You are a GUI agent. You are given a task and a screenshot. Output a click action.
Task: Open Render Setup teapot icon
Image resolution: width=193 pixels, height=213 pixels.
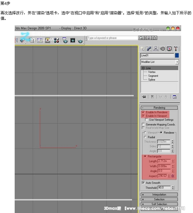coord(65,40)
